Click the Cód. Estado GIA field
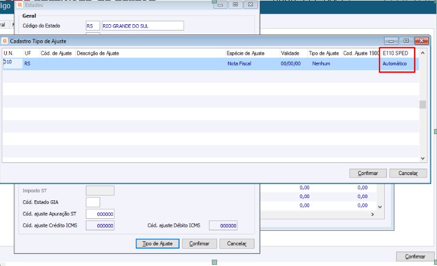This screenshot has width=437, height=266. point(93,202)
